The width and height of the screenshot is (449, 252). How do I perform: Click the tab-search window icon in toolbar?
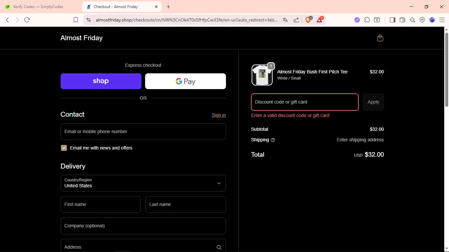pyautogui.click(x=377, y=20)
